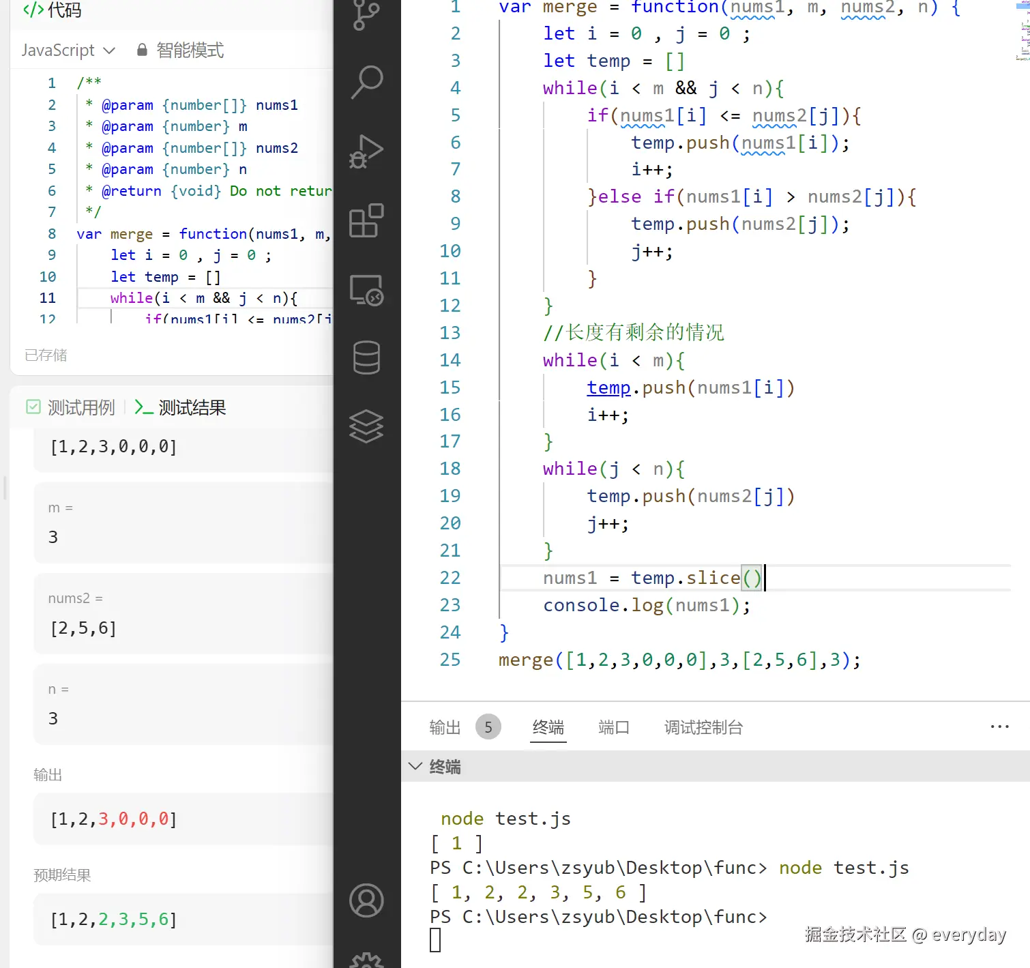Click the nums1 = temp.slice() line

[653, 578]
